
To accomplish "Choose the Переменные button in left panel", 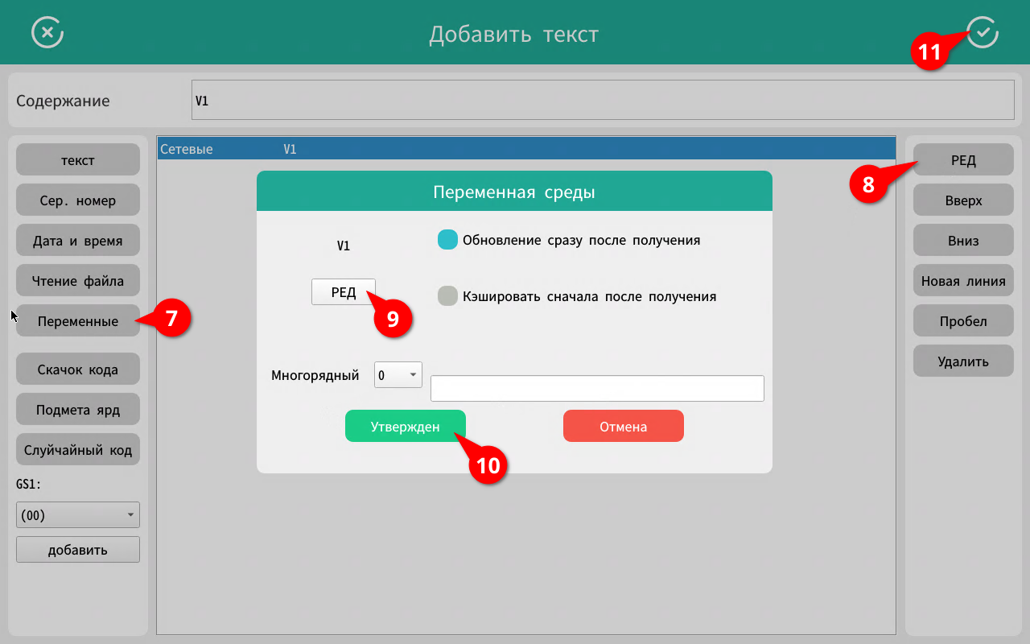I will (78, 321).
